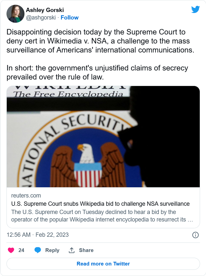Click headline about Wikipedia NSA surveillance bid
This screenshot has width=206, height=276.
[100, 203]
